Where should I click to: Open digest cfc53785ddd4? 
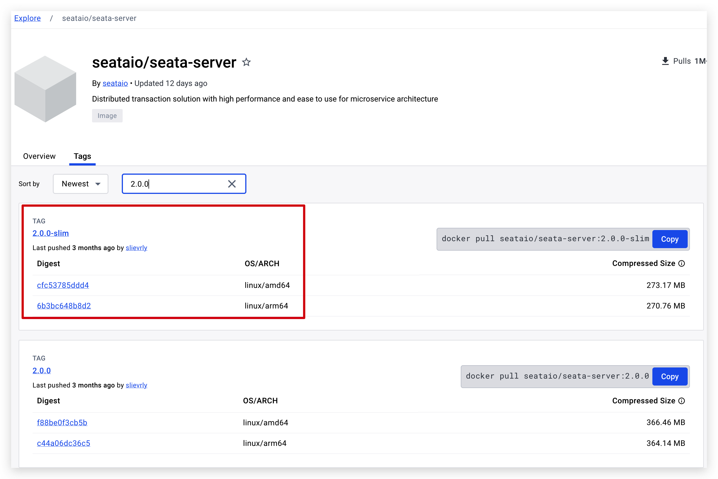pos(63,285)
